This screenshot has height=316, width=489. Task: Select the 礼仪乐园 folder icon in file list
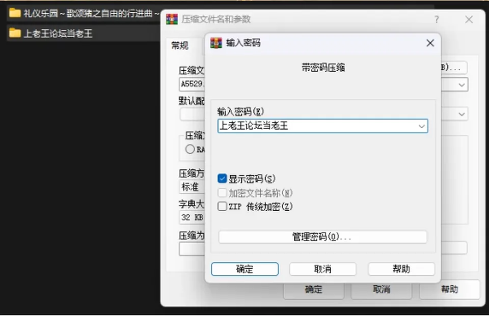[15, 13]
